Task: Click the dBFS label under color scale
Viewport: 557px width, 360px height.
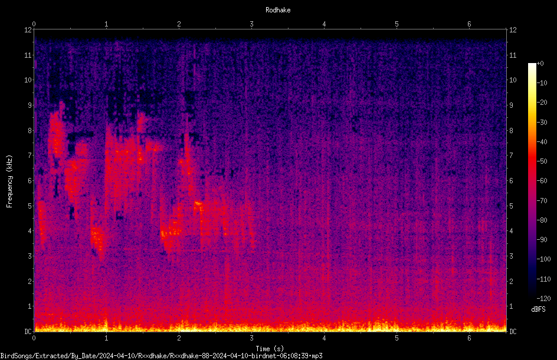Action: [538, 309]
